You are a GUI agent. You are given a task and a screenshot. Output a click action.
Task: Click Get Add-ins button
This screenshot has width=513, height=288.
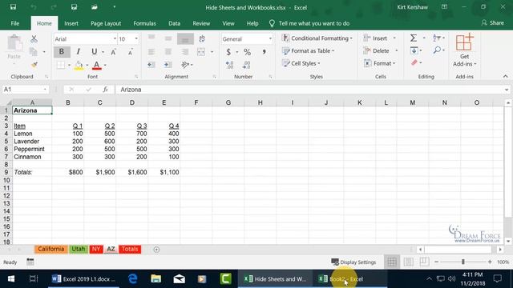(x=465, y=50)
